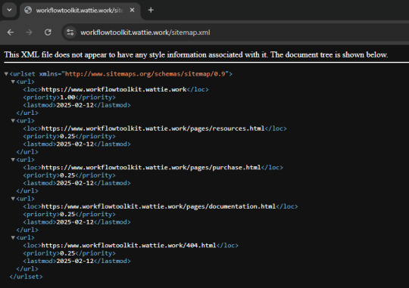The width and height of the screenshot is (409, 288).
Task: Click the pages/resources.html loc URL
Action: (153, 129)
